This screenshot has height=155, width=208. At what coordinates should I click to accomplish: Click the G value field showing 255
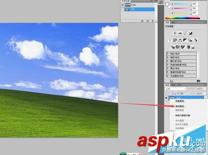195,8
